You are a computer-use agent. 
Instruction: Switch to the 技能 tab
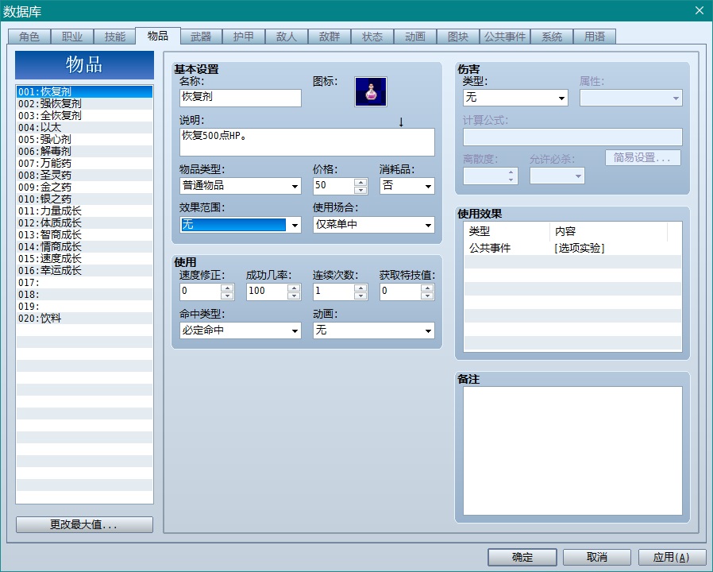click(x=114, y=37)
